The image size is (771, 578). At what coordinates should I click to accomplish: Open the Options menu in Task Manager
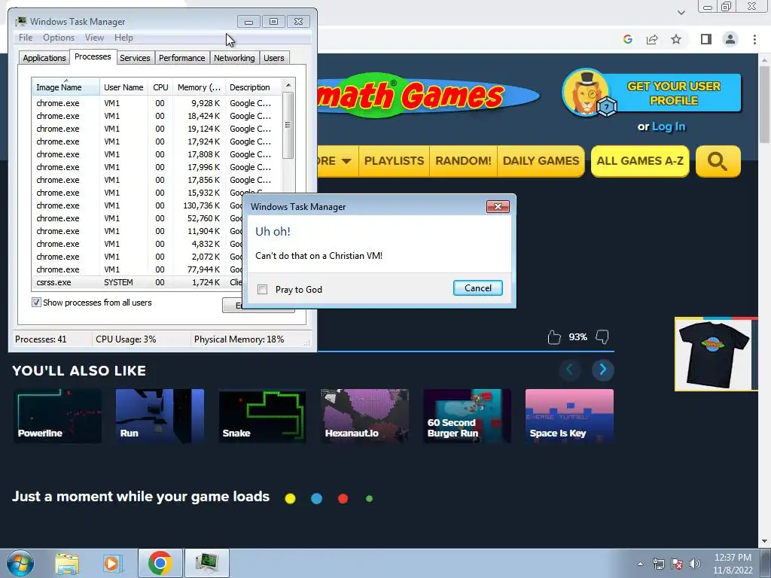click(59, 38)
